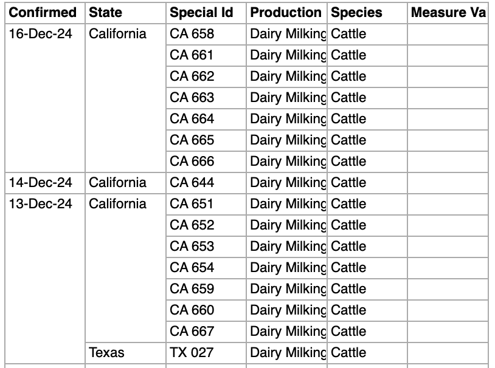This screenshot has width=495, height=368.
Task: Select the 14-Dec-24 date cell
Action: 40,183
